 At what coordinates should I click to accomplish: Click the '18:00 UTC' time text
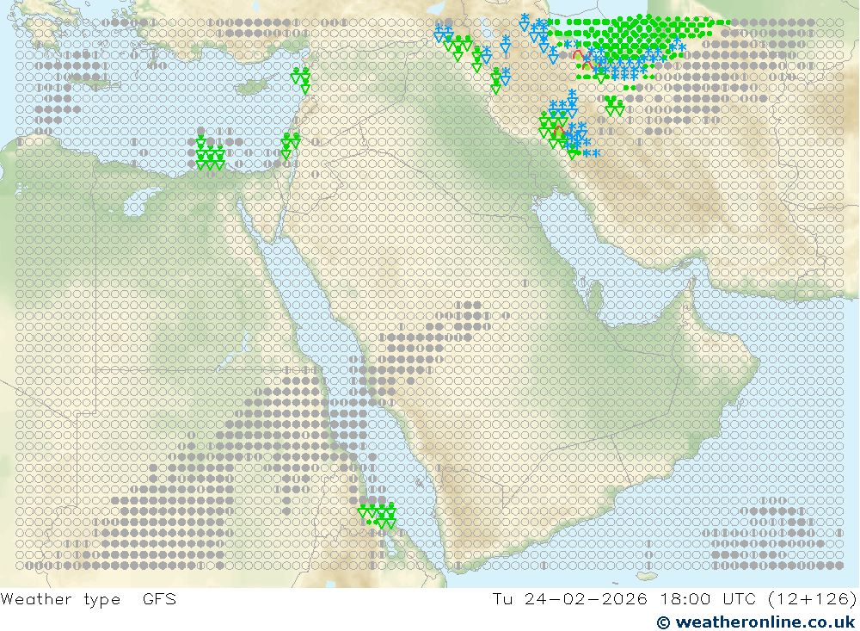pos(708,598)
